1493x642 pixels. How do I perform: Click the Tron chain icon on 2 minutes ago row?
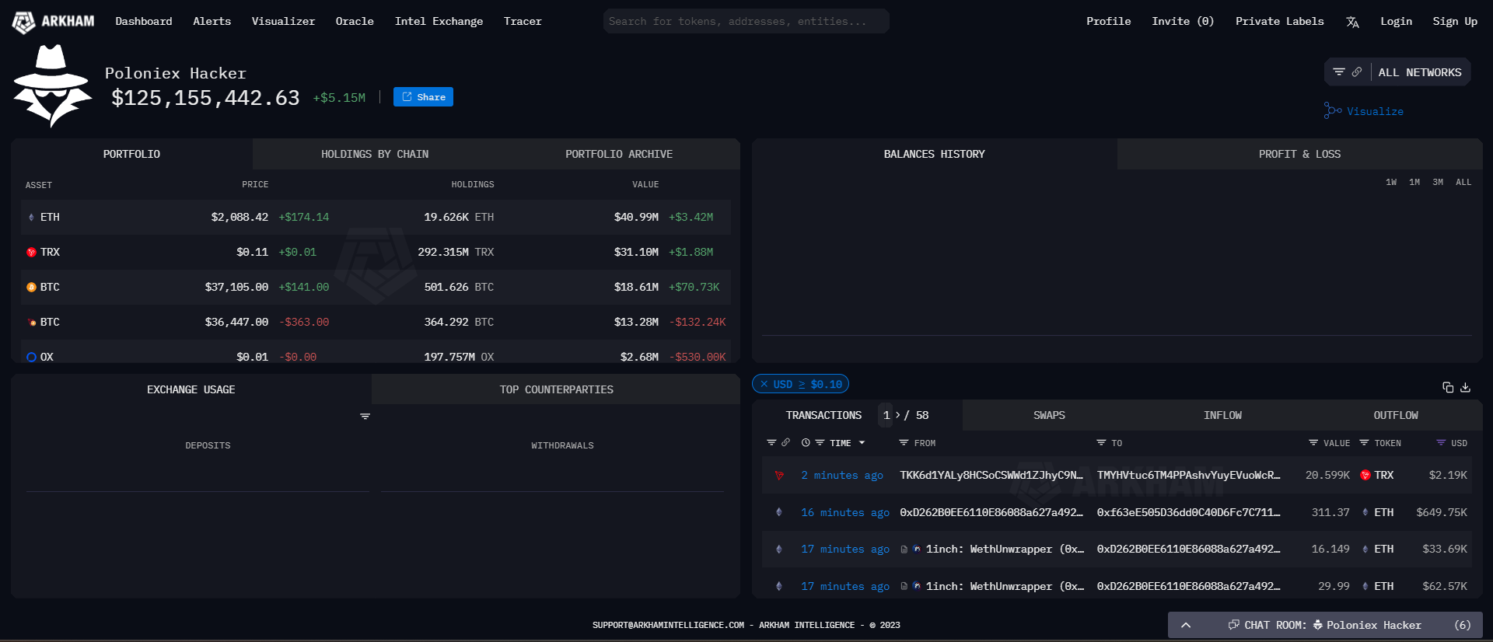pyautogui.click(x=779, y=475)
